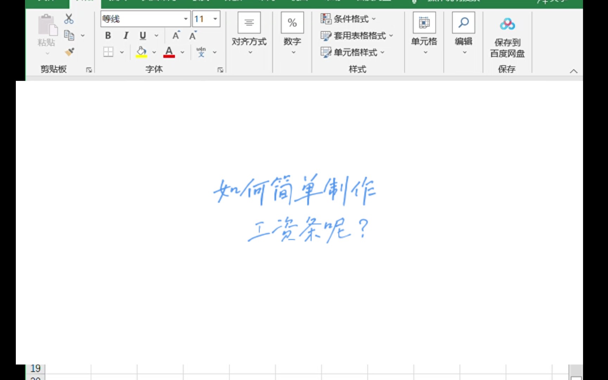608x380 pixels.
Task: Open the Number (数字) group
Action: pos(292,34)
